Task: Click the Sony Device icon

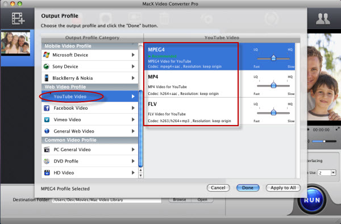Action: point(47,67)
